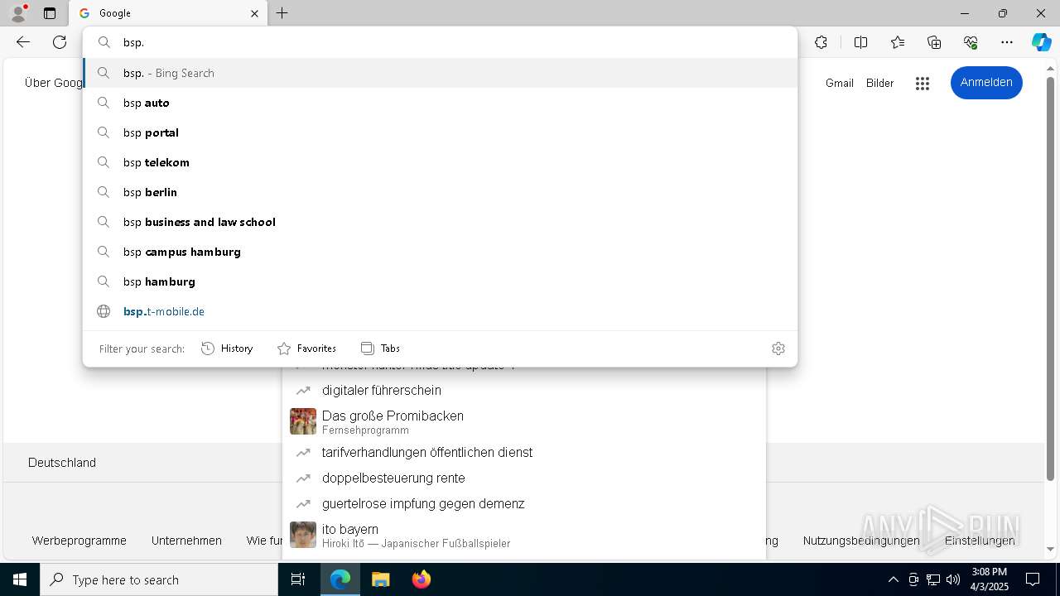This screenshot has width=1060, height=596.
Task: Open address bar suggestion settings gear
Action: (x=778, y=348)
